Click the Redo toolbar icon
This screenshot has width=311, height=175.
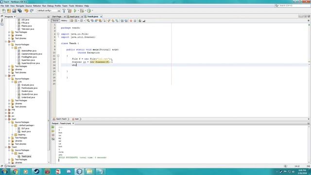(32, 11)
